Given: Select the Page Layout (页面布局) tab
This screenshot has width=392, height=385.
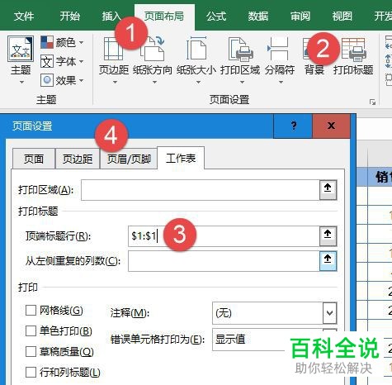Looking at the screenshot, I should pos(164,17).
